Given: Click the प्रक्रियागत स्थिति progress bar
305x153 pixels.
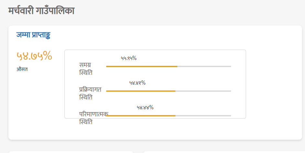Looking at the screenshot, I should click(x=169, y=91).
